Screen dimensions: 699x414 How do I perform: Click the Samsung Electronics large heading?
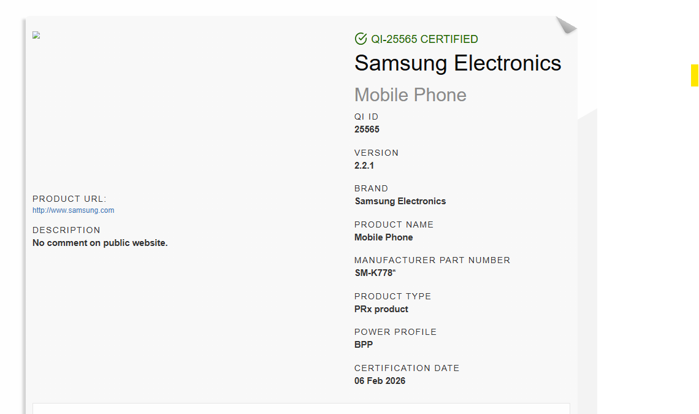457,63
